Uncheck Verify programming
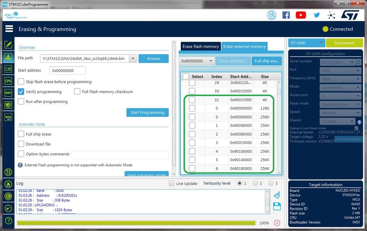367x231 pixels. (21, 92)
